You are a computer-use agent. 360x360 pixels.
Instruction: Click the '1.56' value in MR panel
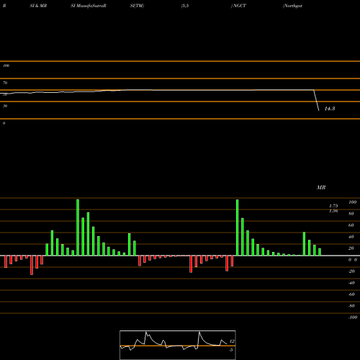point(333,211)
